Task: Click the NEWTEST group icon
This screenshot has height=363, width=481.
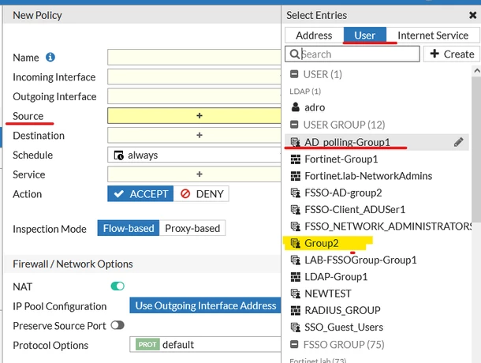Action: click(x=296, y=294)
